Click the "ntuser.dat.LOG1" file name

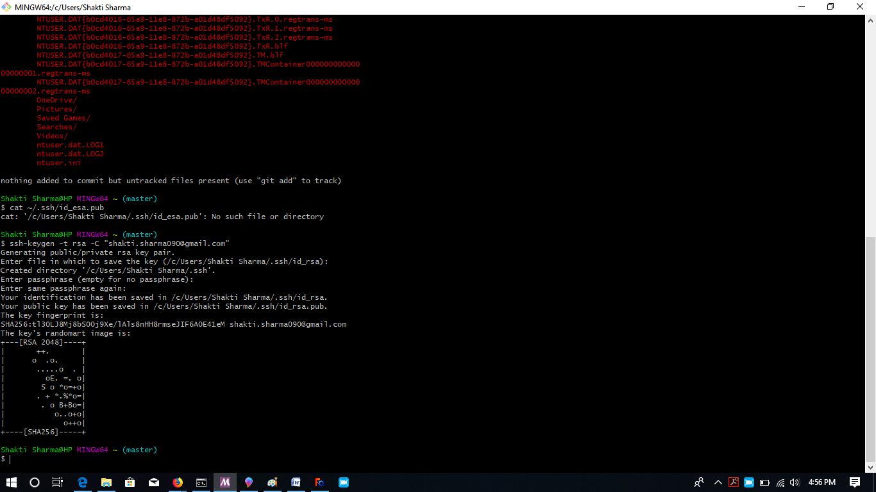pos(70,145)
